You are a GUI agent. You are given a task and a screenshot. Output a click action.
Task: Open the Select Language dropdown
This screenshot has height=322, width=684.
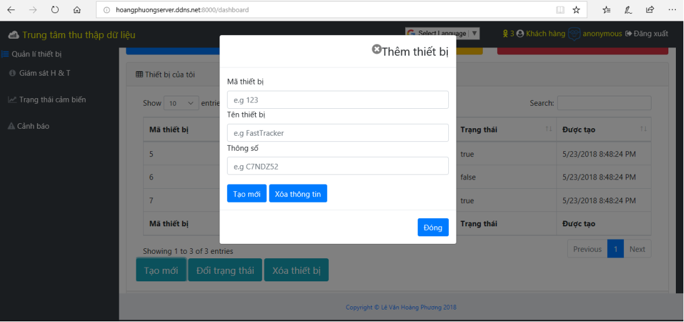click(442, 34)
